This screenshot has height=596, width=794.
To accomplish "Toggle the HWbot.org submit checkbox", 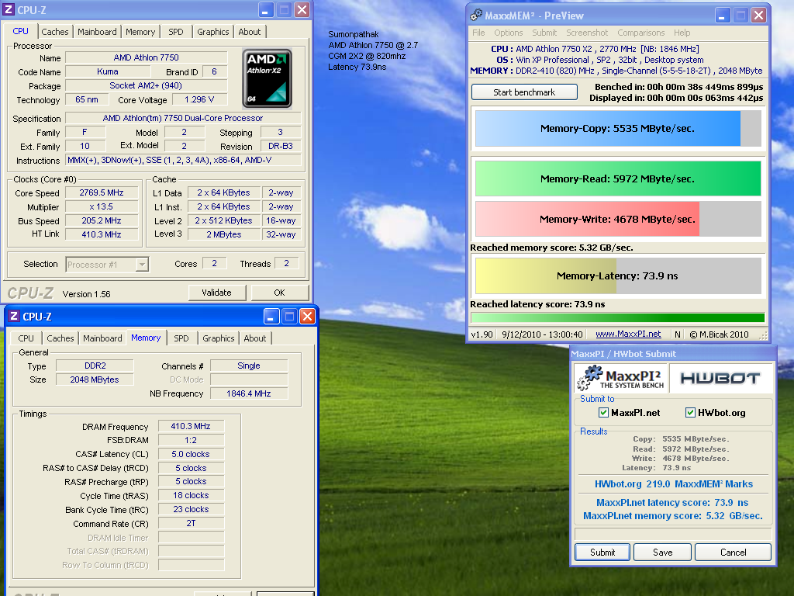I will click(690, 413).
